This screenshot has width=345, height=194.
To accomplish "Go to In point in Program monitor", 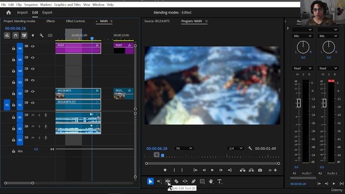I will pos(195,170).
